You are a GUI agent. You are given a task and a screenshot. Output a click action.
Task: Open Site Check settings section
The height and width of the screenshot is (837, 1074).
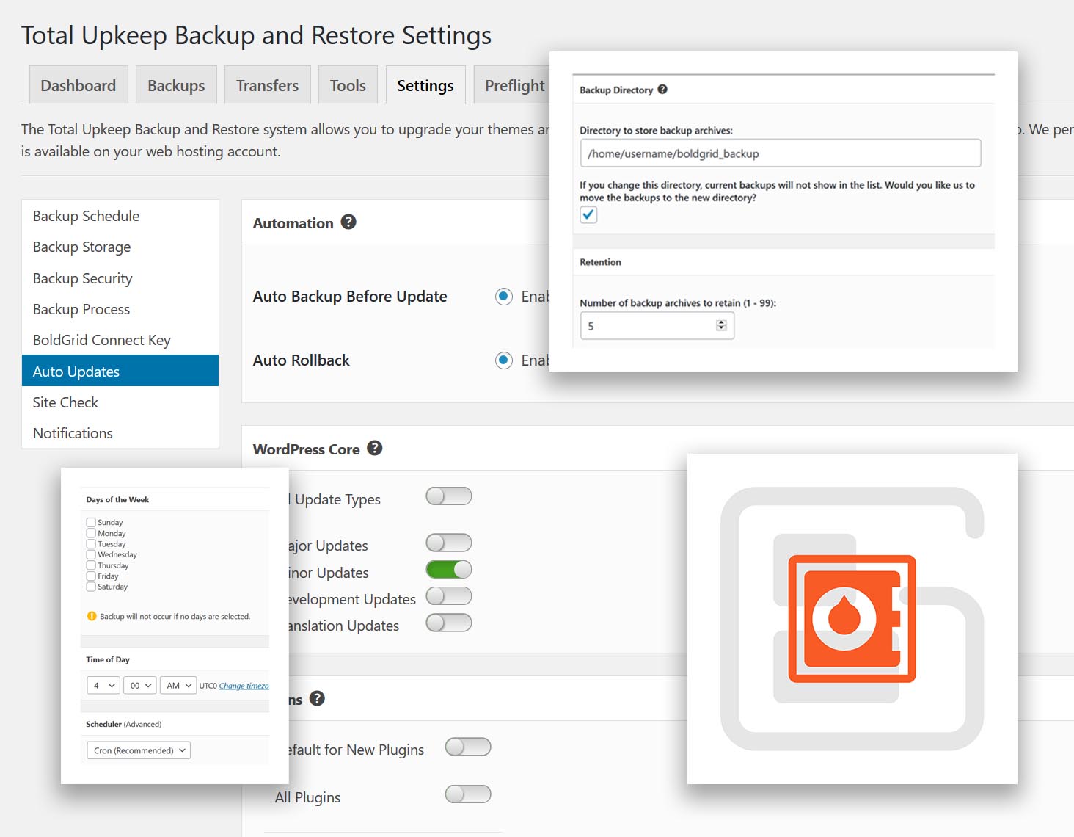pyautogui.click(x=120, y=402)
